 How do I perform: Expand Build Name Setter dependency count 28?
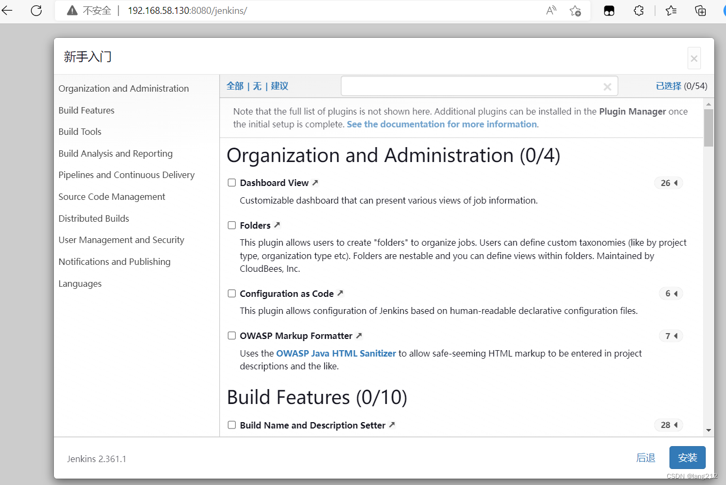coord(669,425)
